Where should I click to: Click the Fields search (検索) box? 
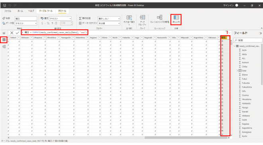[x=248, y=40]
